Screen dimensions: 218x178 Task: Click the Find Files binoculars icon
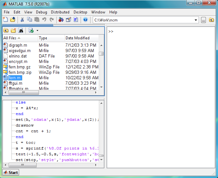21,31
